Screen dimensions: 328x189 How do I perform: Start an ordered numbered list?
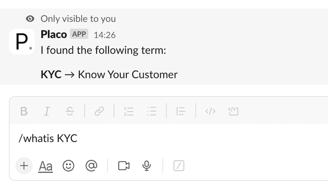coord(128,111)
